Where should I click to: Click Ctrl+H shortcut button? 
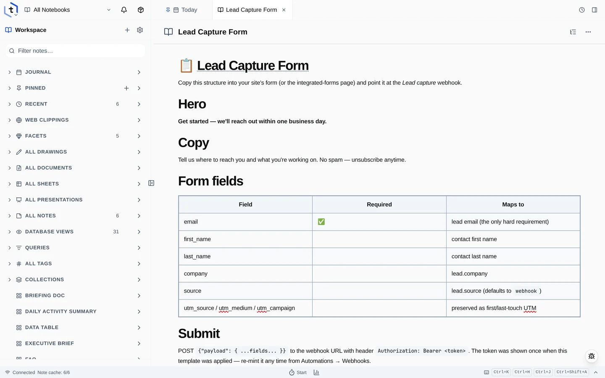click(x=522, y=372)
